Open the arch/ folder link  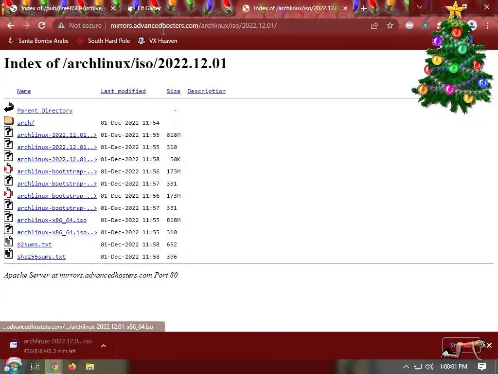pyautogui.click(x=26, y=122)
